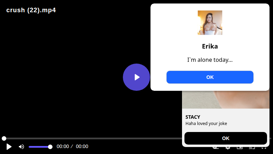Click the 00:00 elapsed time display
Screen dimensions: 273x154
click(63, 146)
